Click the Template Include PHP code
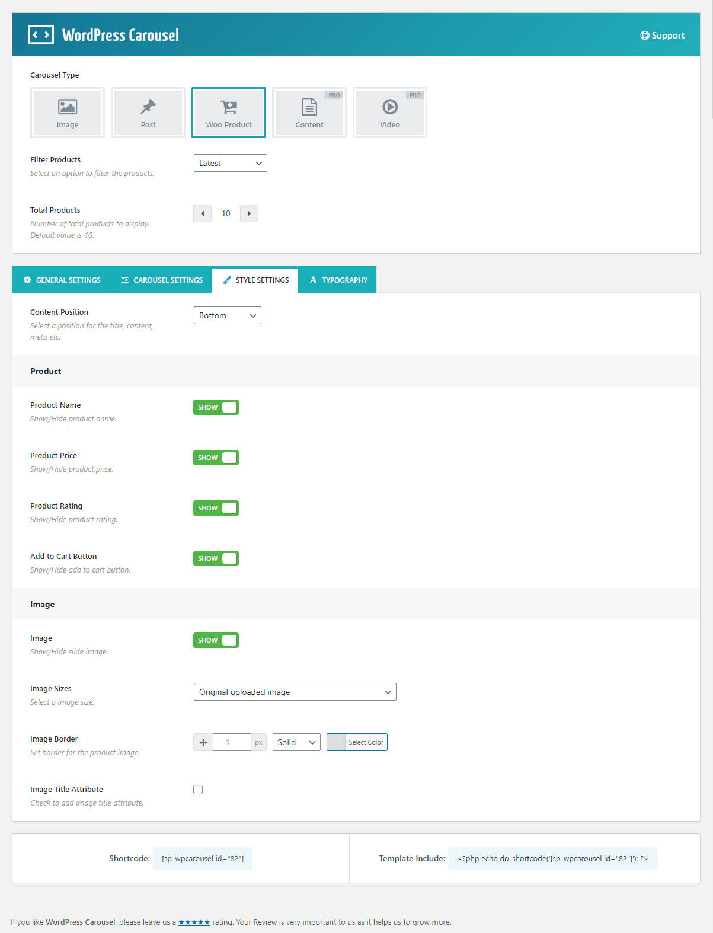The width and height of the screenshot is (713, 933). click(553, 858)
